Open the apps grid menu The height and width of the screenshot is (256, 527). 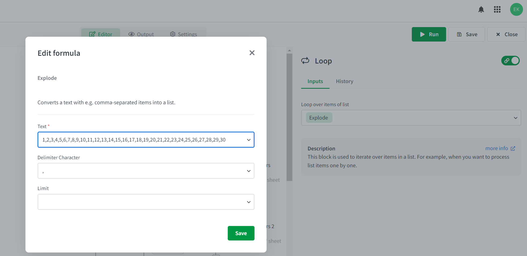click(x=497, y=10)
